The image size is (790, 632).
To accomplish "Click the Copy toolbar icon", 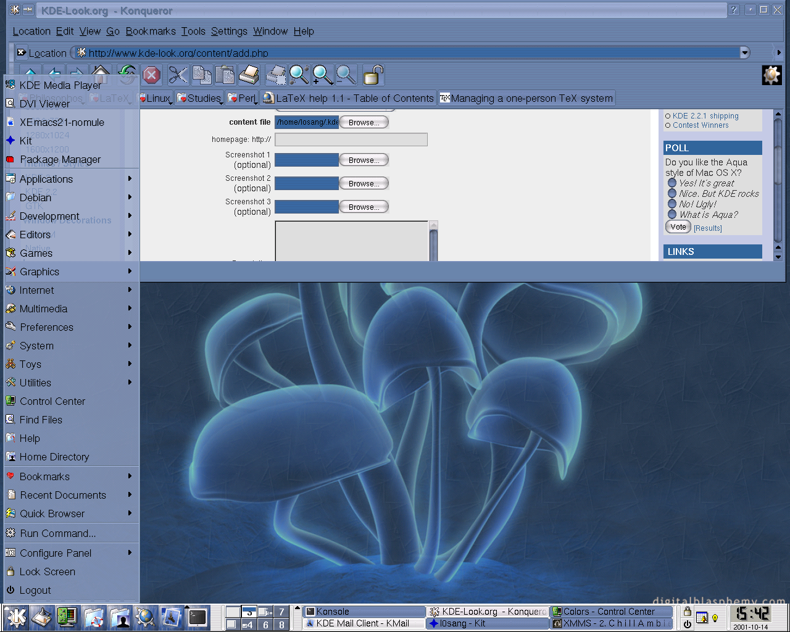I will tap(201, 75).
